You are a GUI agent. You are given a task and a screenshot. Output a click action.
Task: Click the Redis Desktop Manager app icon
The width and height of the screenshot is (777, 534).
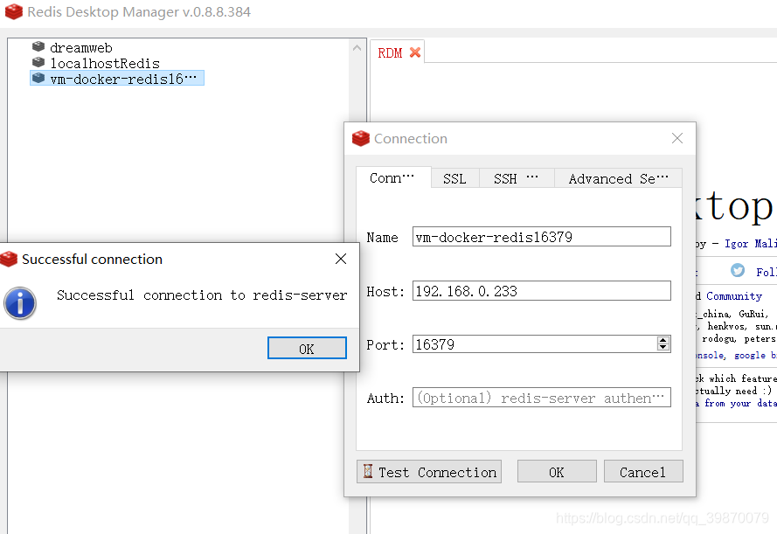[14, 11]
